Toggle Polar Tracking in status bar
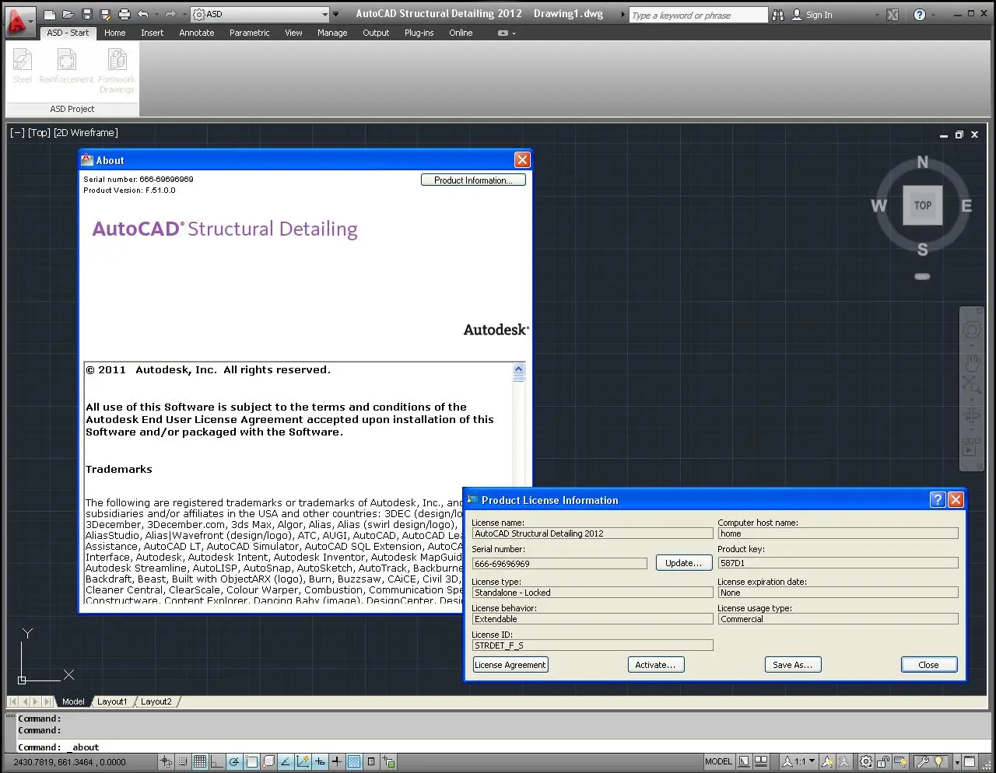Viewport: 996px width, 773px height. click(234, 761)
